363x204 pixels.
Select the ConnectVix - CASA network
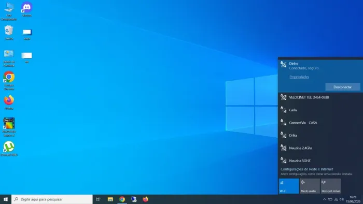coord(320,123)
